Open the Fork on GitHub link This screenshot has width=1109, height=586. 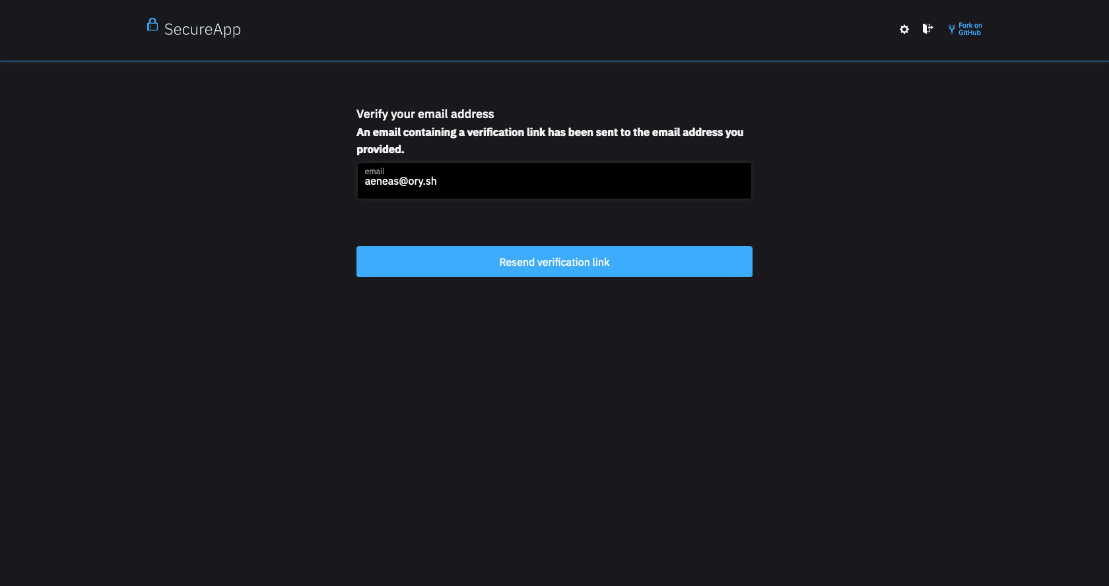(965, 29)
